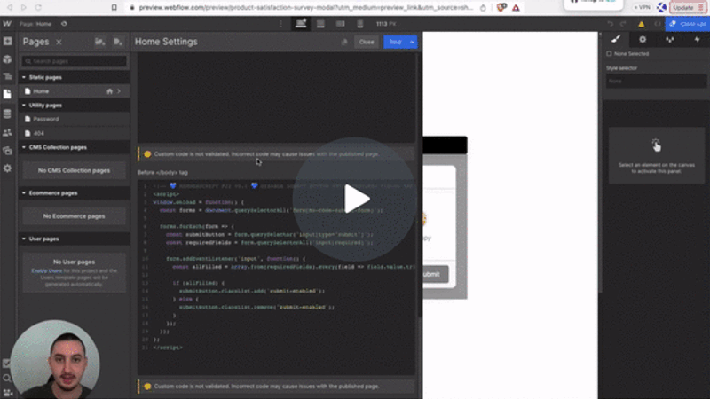Switch to the Style Manager tab
This screenshot has height=399, width=710.
tap(670, 39)
